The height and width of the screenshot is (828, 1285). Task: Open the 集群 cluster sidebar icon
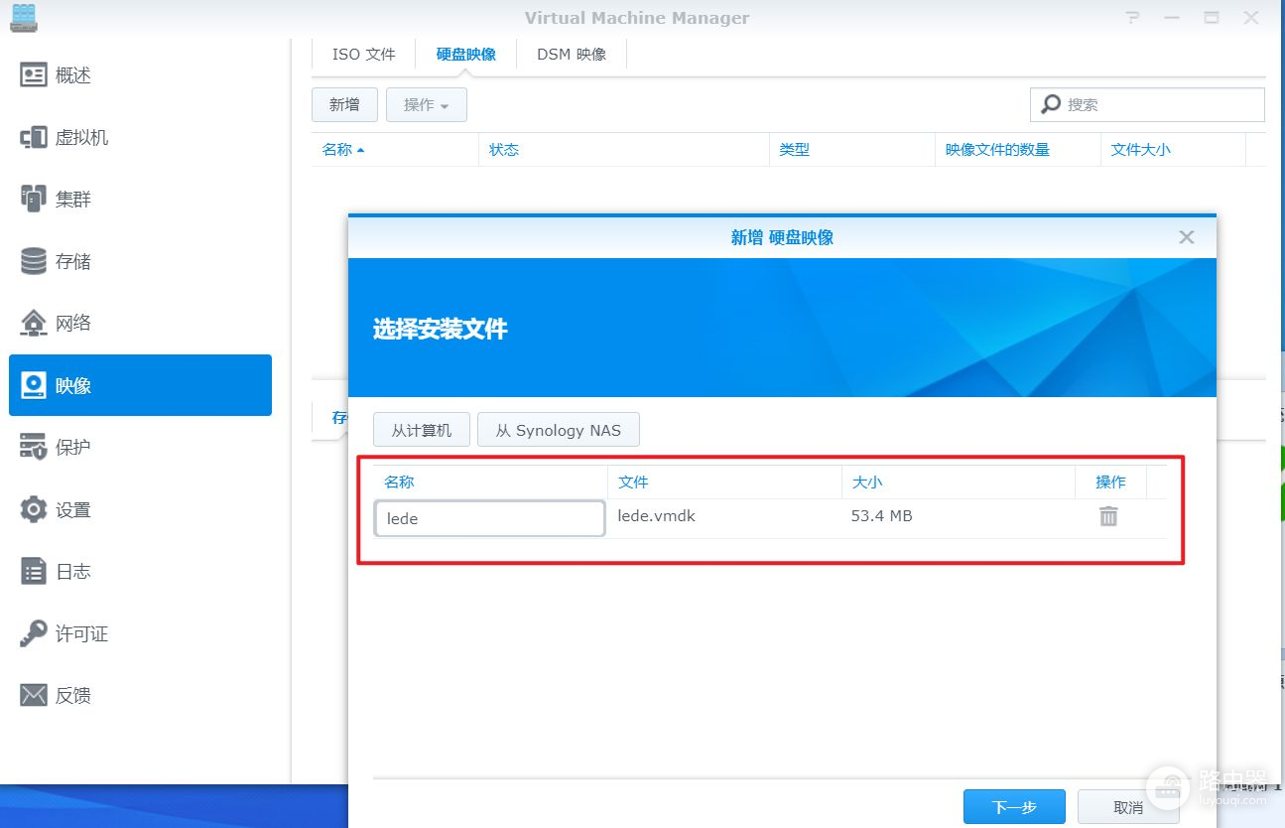pos(34,200)
